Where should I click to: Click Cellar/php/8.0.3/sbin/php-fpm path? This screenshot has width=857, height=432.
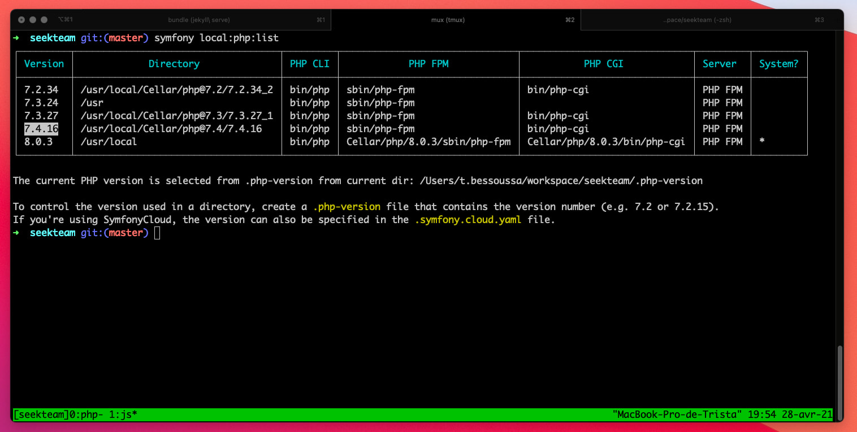tap(428, 142)
